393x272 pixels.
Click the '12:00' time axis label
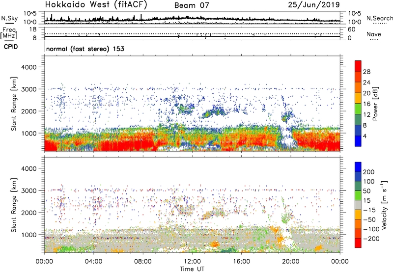click(192, 262)
